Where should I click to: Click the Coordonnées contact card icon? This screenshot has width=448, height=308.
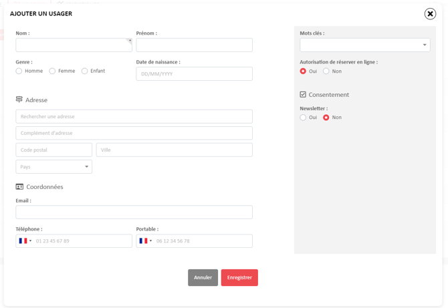click(19, 186)
